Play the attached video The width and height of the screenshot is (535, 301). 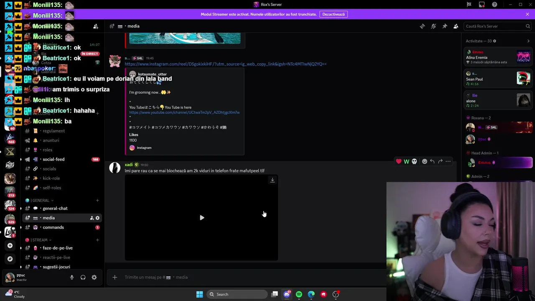click(202, 218)
